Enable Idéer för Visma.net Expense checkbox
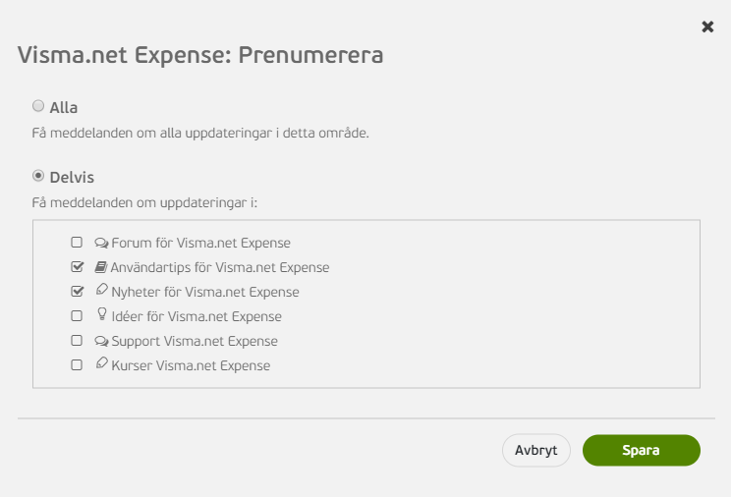Image resolution: width=731 pixels, height=497 pixels. click(77, 316)
